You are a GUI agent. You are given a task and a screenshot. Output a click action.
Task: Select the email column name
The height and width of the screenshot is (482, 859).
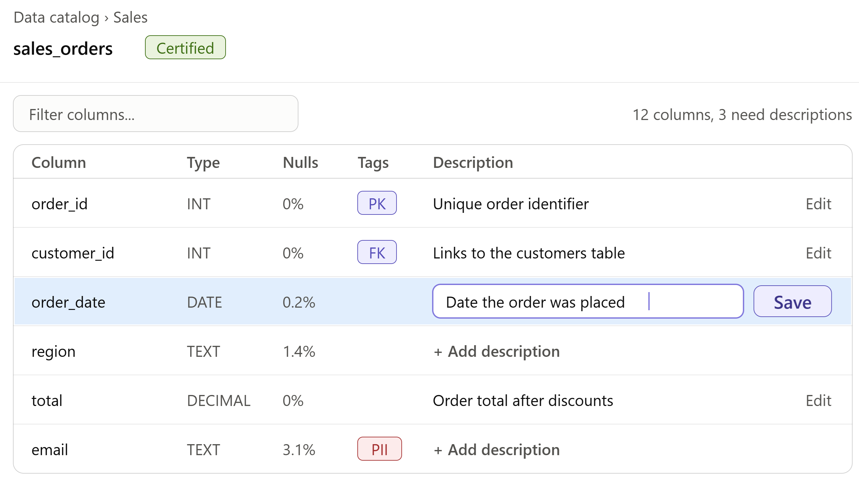tap(50, 450)
